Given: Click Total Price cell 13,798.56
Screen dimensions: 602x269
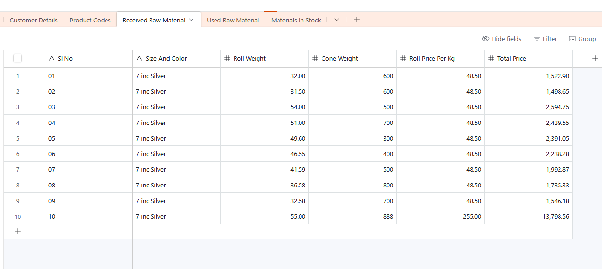Looking at the screenshot, I should 528,216.
